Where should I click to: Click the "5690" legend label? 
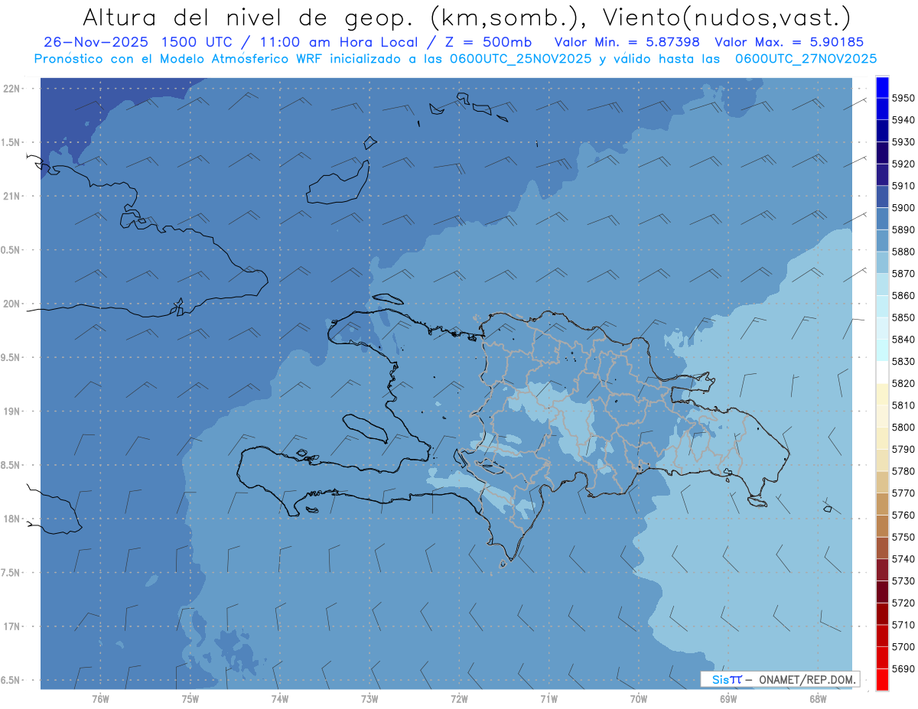[x=903, y=668]
